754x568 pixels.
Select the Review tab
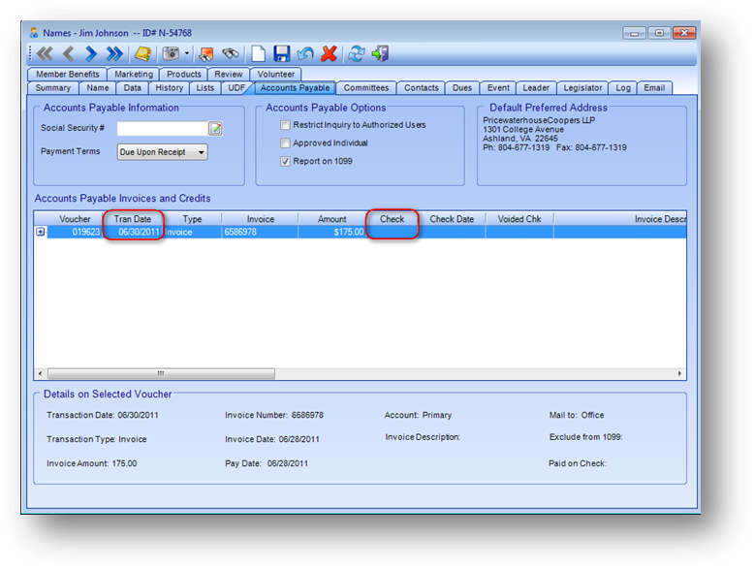(229, 74)
